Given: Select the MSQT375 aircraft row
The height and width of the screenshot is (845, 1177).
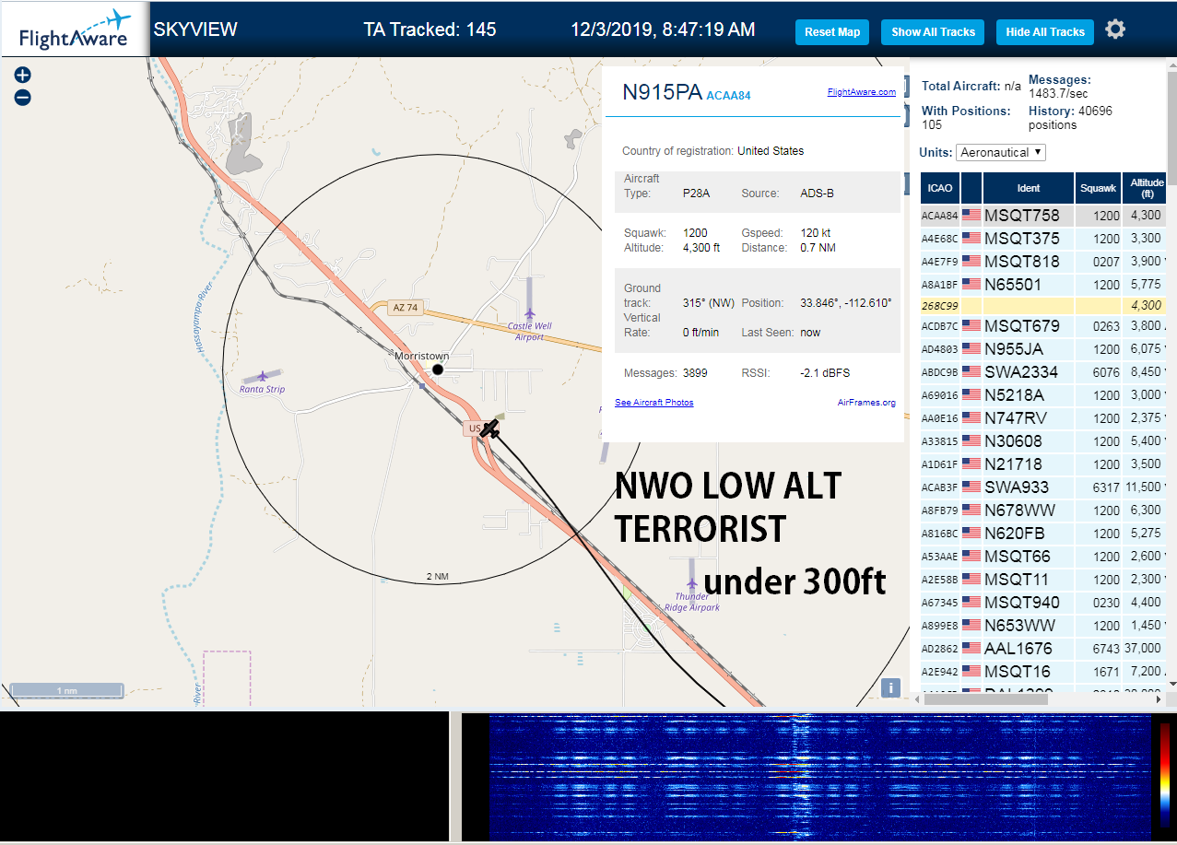Looking at the screenshot, I should [1043, 239].
